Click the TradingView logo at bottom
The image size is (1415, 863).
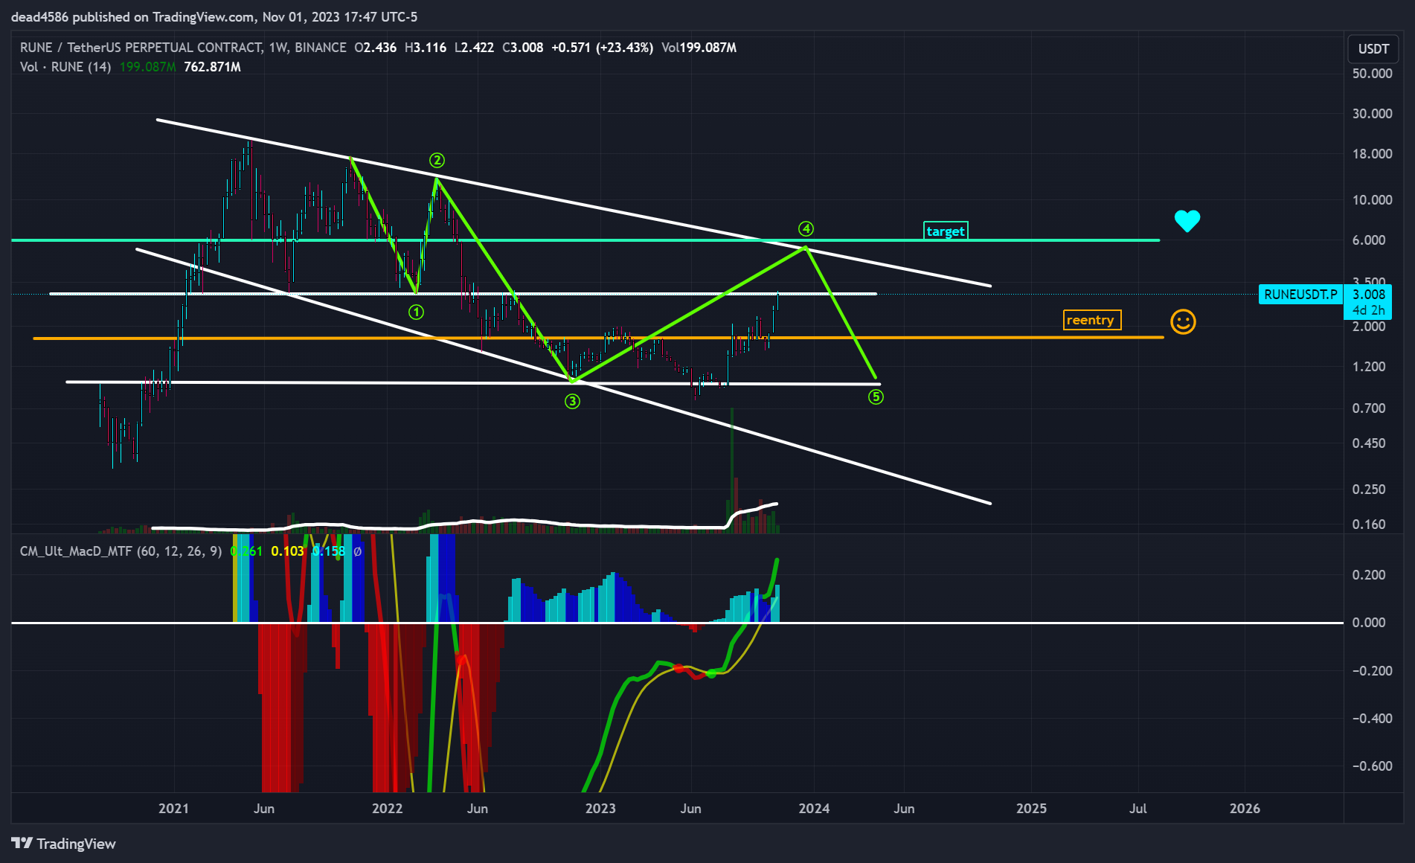point(64,844)
